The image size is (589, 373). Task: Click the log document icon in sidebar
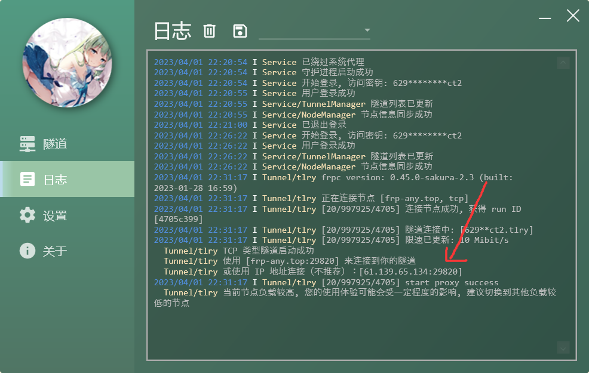pos(27,179)
